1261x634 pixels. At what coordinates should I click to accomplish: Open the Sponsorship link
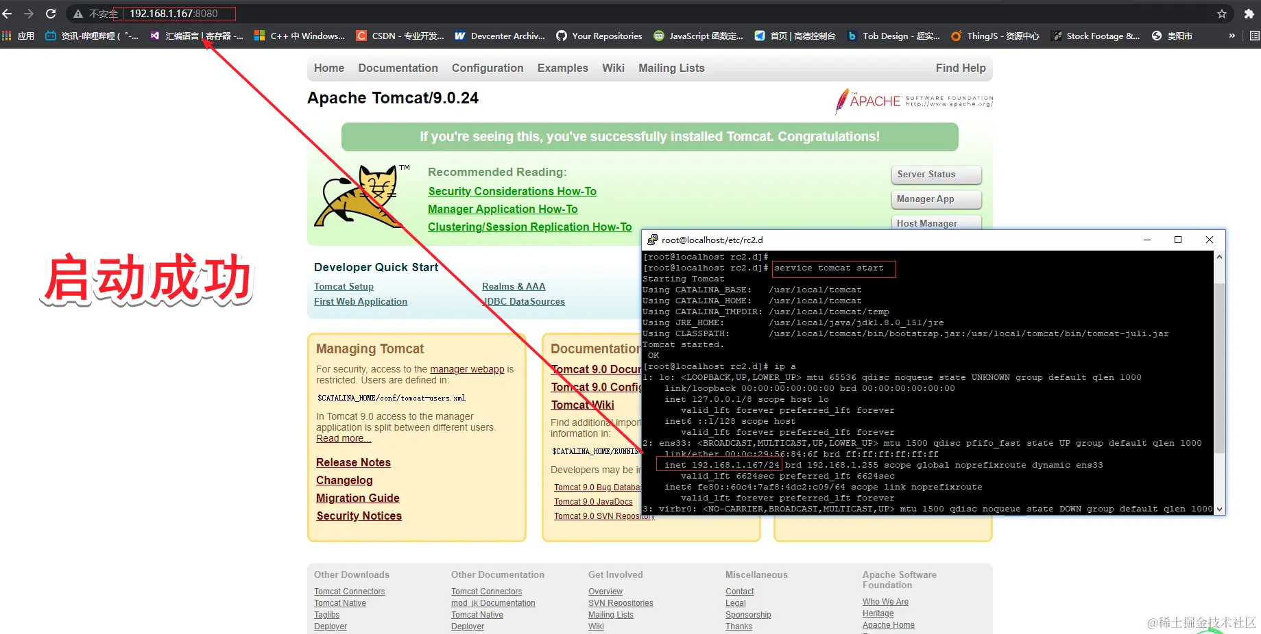point(748,615)
